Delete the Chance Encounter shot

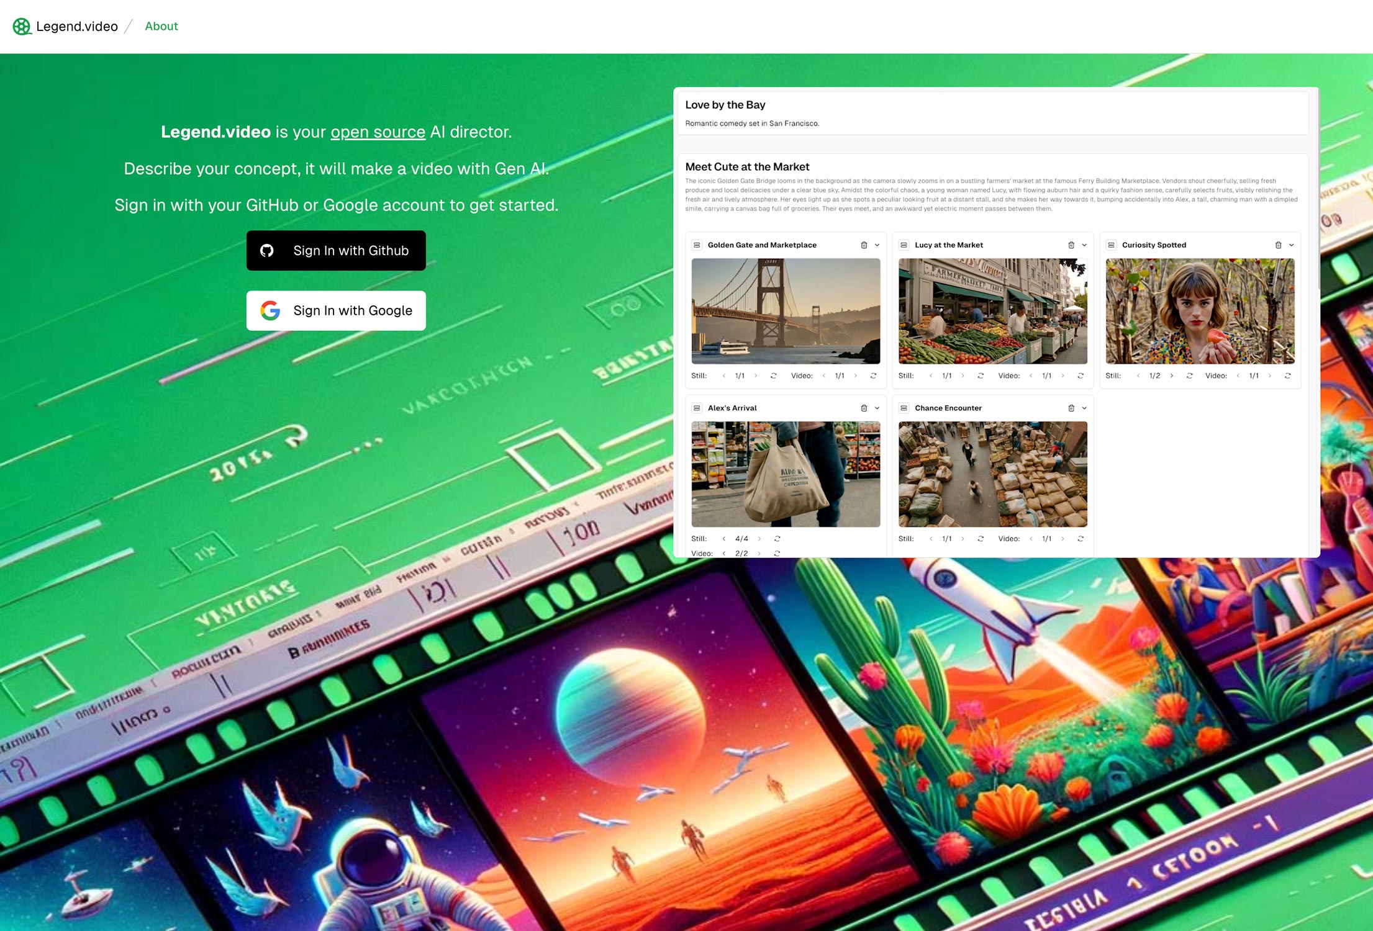(x=1071, y=408)
